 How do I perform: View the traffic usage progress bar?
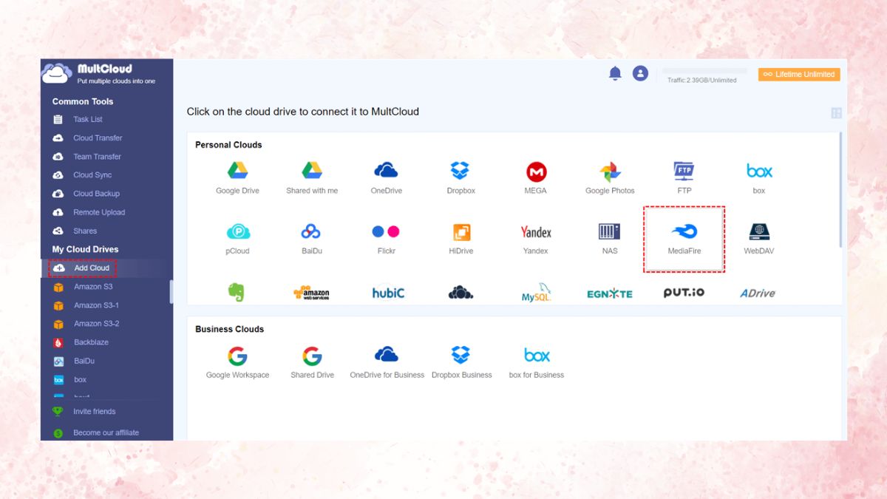coord(704,72)
